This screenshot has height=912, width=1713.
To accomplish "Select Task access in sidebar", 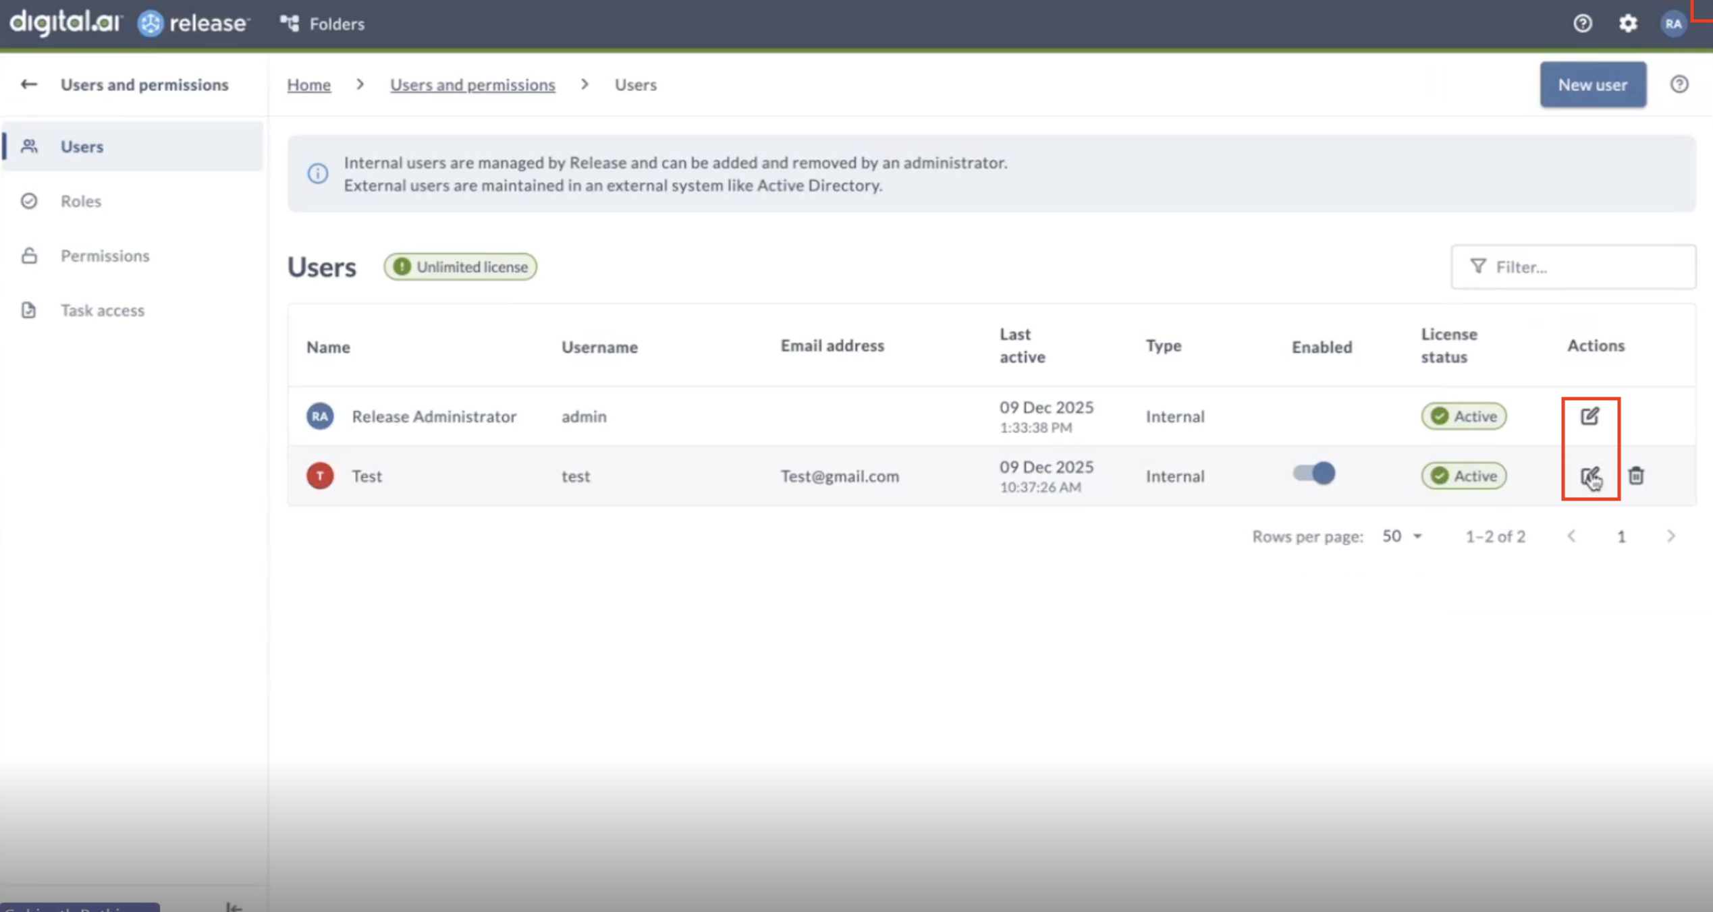I will click(102, 310).
